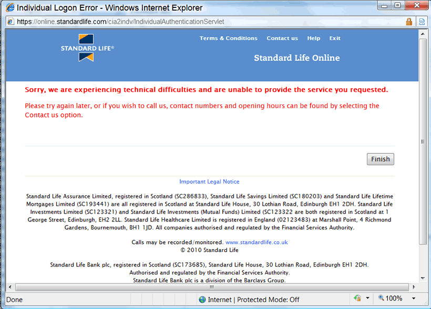
Task: Select Exit in the header menu
Action: [x=335, y=38]
